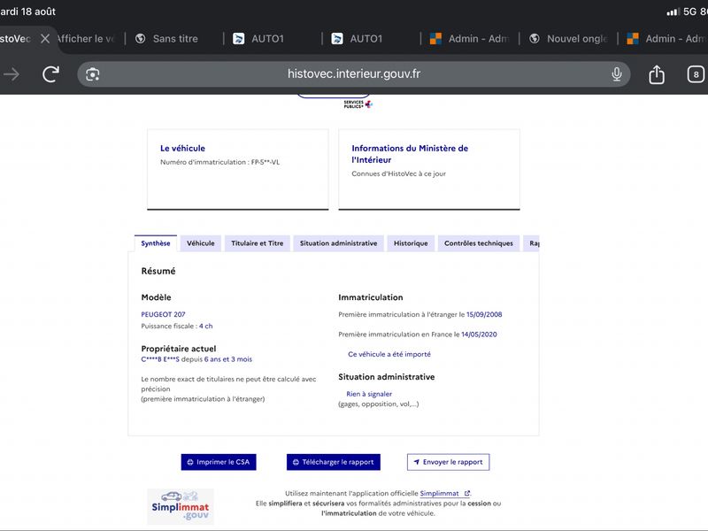Click the 'PEUGEOT 207' model text
The height and width of the screenshot is (531, 708).
pos(163,314)
